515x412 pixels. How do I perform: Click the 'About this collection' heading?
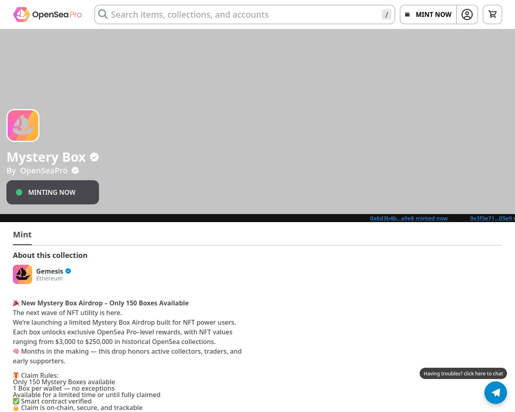coord(50,255)
